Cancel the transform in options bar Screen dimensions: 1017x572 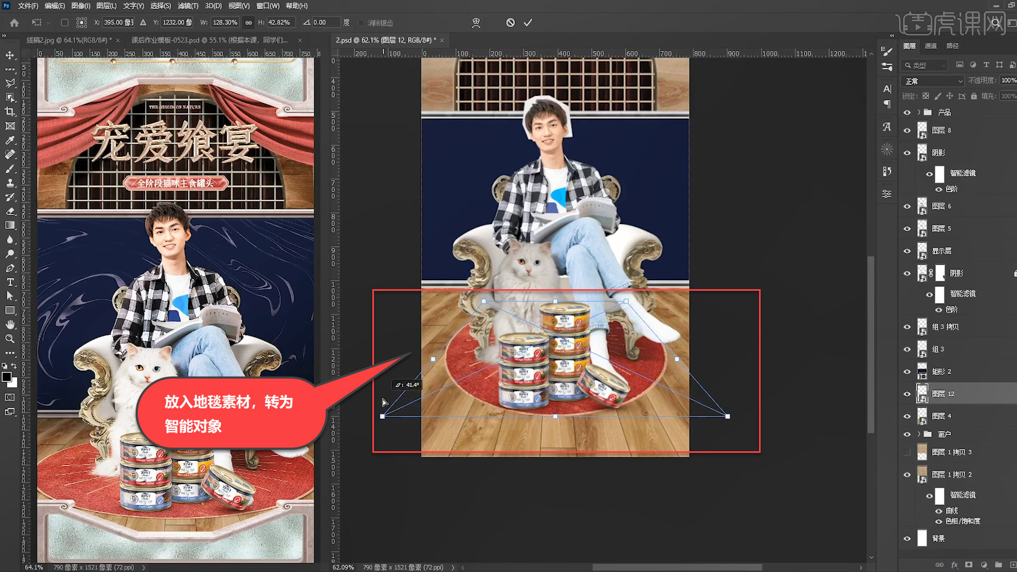point(510,23)
